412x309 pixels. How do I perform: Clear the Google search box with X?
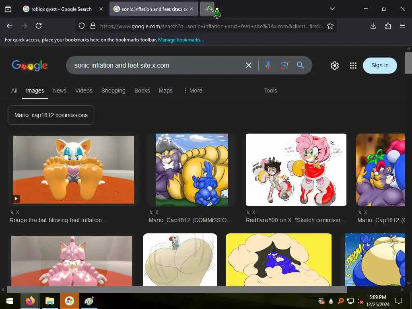pos(249,65)
